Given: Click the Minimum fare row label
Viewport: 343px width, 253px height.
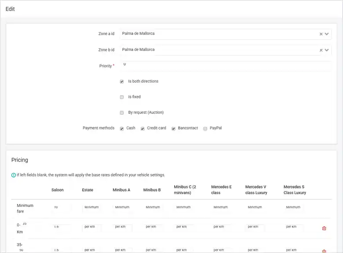Looking at the screenshot, I should pyautogui.click(x=25, y=208).
